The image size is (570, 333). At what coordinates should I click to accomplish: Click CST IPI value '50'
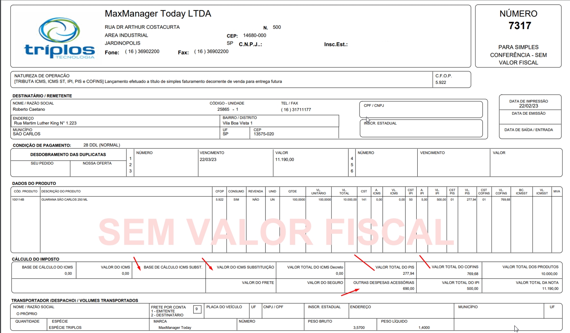(411, 200)
